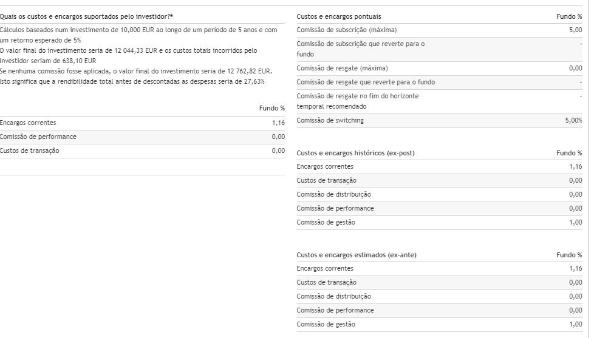This screenshot has height=338, width=594.
Task: Click 'Custos de transação' in the left table
Action: [x=30, y=150]
